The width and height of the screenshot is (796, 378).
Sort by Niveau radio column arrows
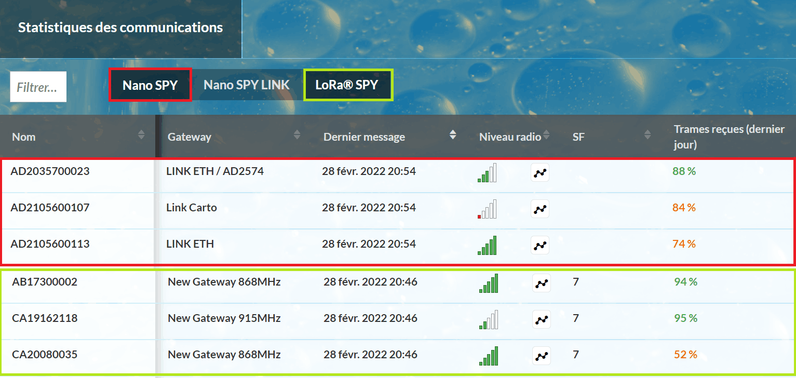coord(546,135)
